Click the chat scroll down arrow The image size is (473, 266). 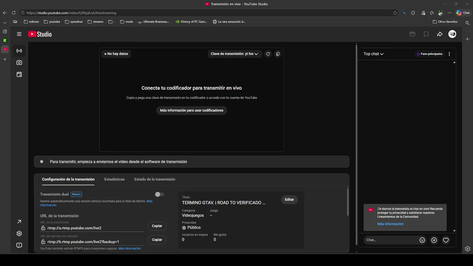click(x=454, y=231)
